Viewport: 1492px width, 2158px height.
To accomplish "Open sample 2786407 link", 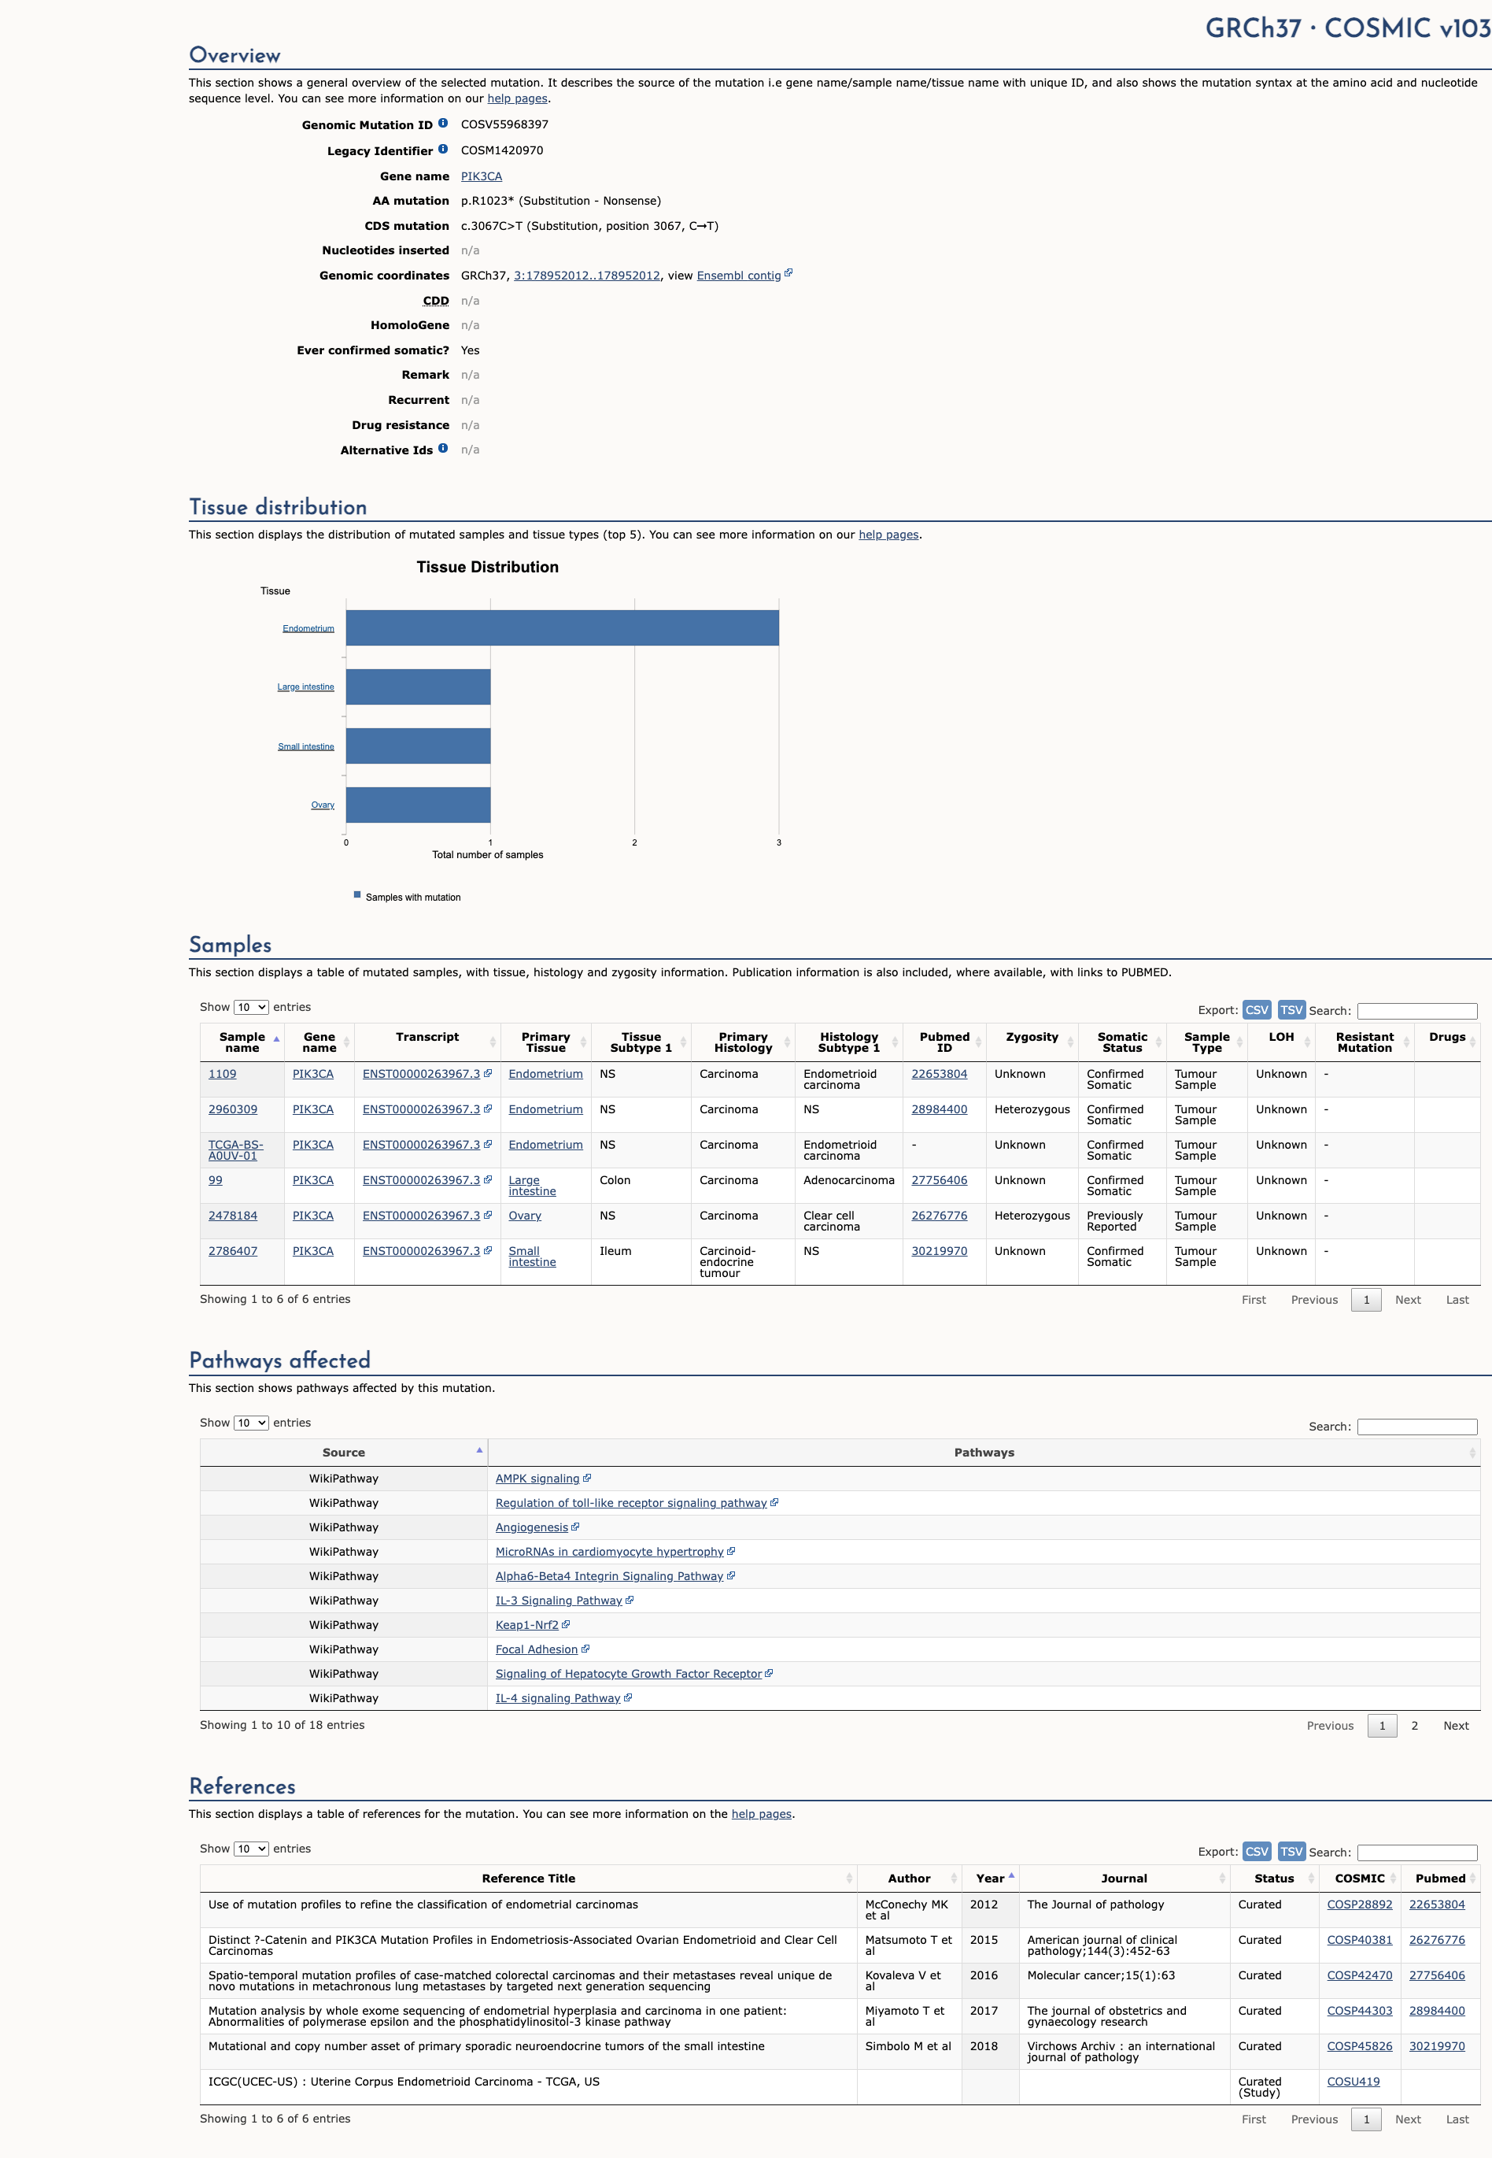I will coord(233,1251).
